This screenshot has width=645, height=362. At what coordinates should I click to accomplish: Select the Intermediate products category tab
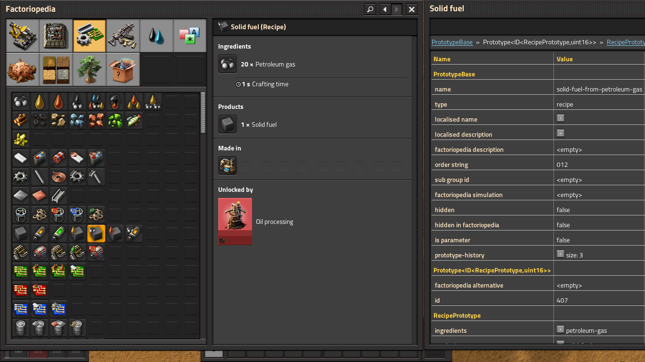(x=90, y=36)
